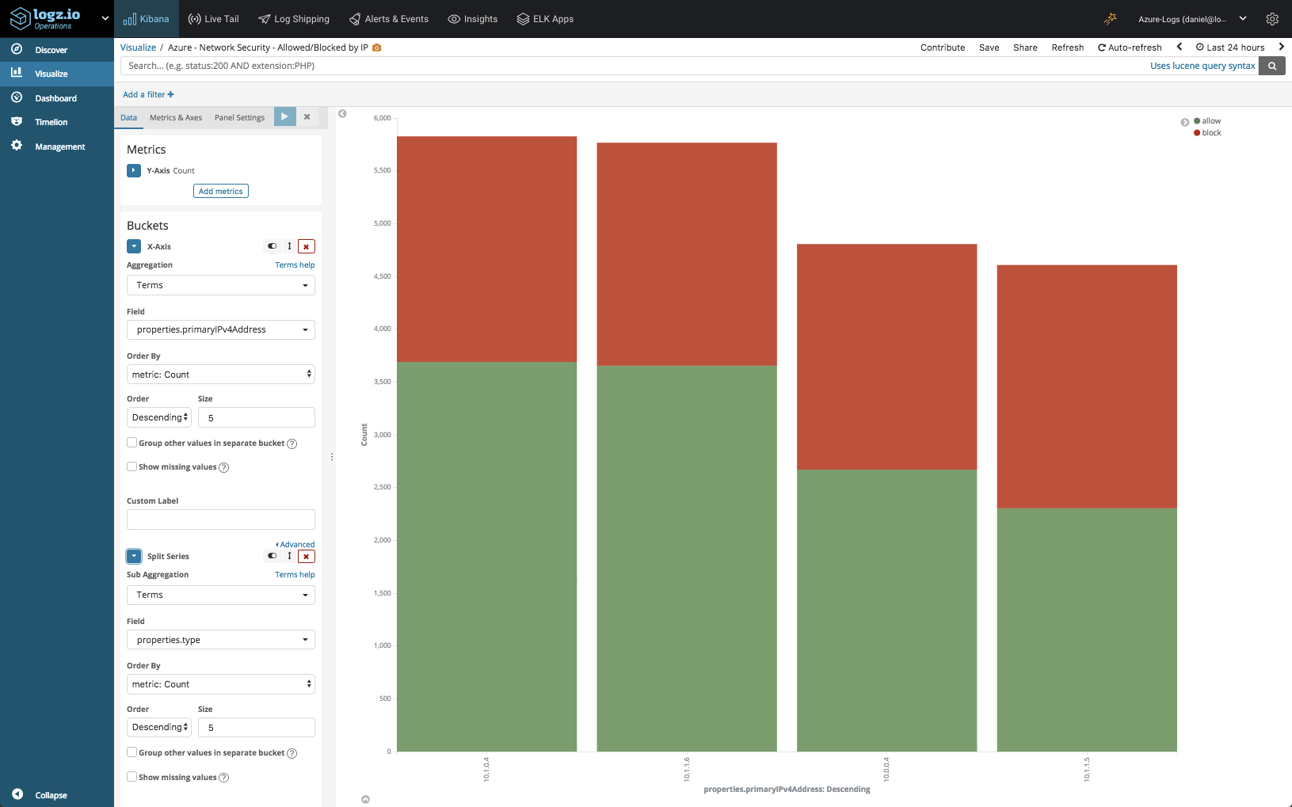The height and width of the screenshot is (807, 1292).
Task: Open help for X-Axis show missing values
Action: 223,467
